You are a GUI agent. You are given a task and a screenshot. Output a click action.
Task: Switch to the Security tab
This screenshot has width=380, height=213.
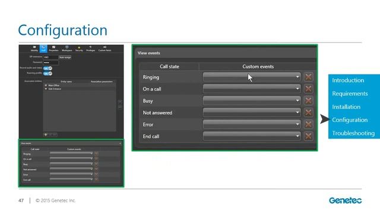pyautogui.click(x=79, y=49)
